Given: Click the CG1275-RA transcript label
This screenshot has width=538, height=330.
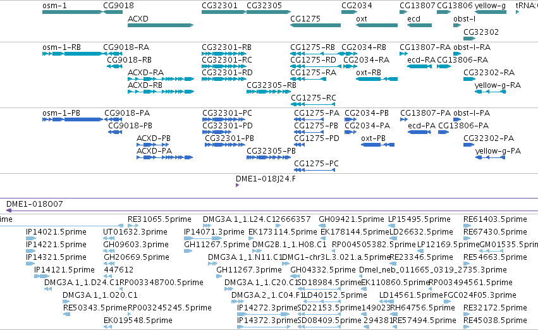Looking at the screenshot, I should [x=314, y=73].
